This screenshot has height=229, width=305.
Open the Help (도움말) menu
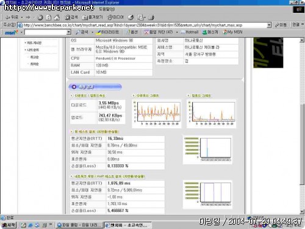[x=107, y=9]
